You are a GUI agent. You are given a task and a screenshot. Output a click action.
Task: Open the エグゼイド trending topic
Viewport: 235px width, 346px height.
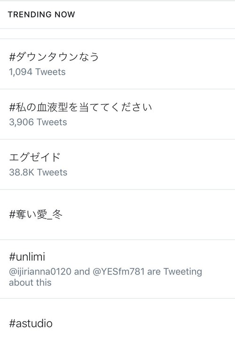35,157
